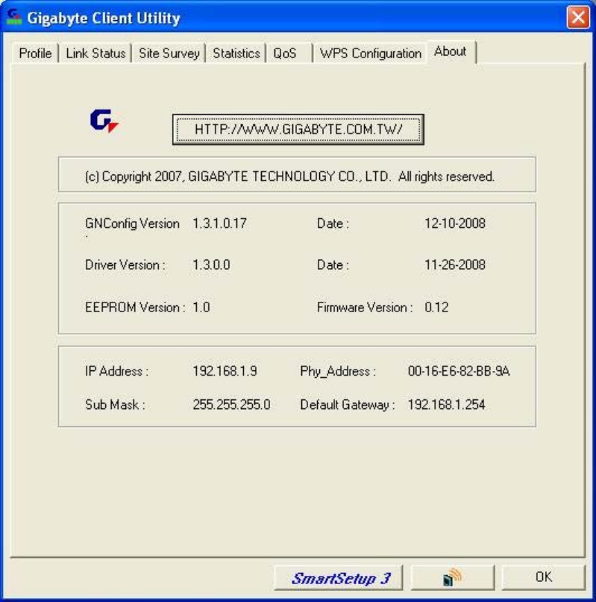Open the Profile tab
The height and width of the screenshot is (602, 596).
click(x=35, y=53)
